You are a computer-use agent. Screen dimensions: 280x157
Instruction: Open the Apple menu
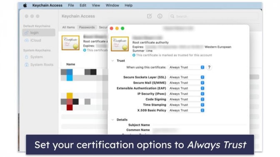coord(25,5)
